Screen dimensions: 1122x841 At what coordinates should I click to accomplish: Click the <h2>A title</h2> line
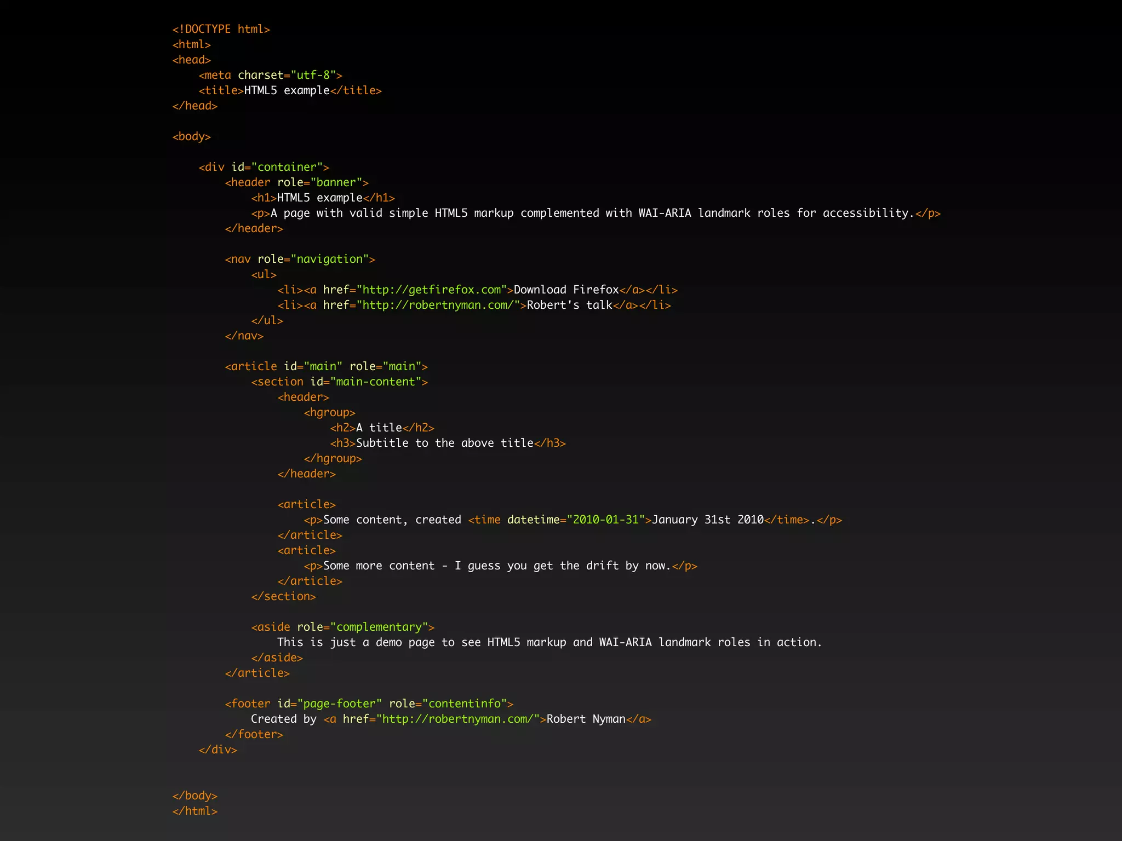tap(382, 428)
